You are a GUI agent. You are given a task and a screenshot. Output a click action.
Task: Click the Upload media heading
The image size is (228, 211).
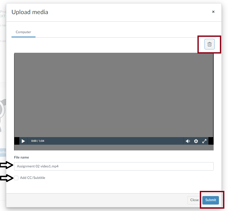click(x=30, y=12)
